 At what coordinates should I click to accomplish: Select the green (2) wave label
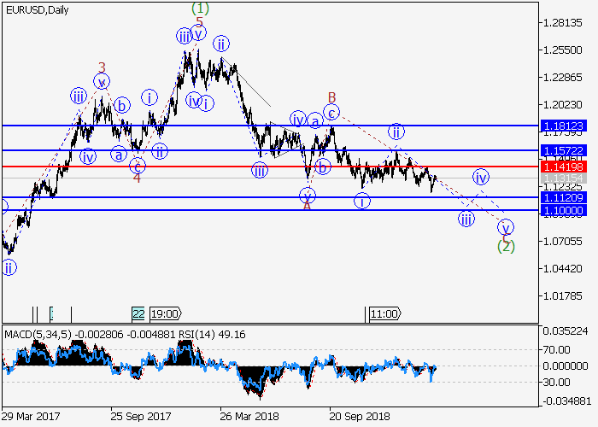506,247
